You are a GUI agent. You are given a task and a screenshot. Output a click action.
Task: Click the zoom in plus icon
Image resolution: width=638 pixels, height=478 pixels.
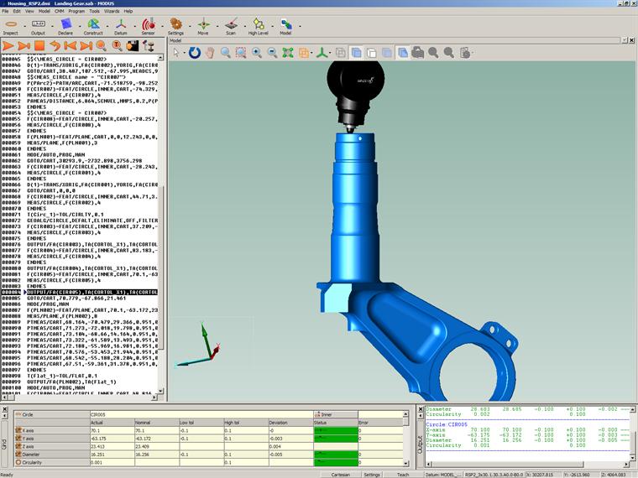(257, 53)
